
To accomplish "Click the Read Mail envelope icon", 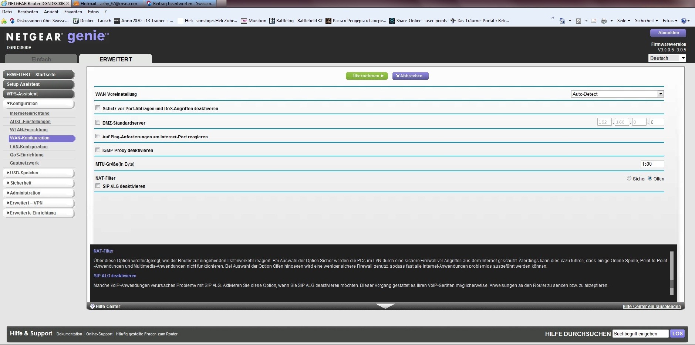I will pyautogui.click(x=594, y=21).
